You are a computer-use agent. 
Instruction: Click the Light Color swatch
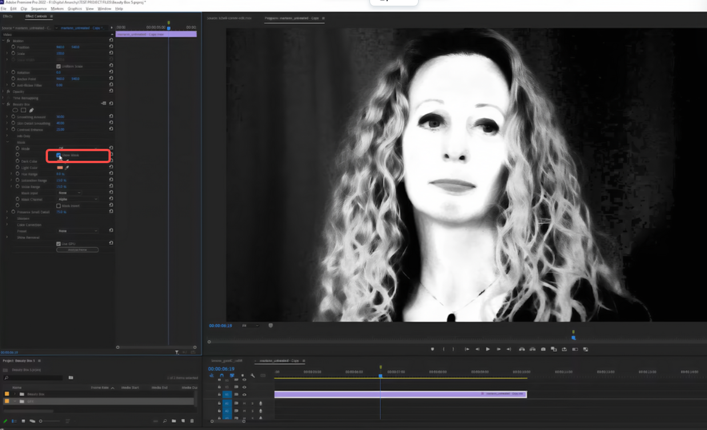point(59,168)
